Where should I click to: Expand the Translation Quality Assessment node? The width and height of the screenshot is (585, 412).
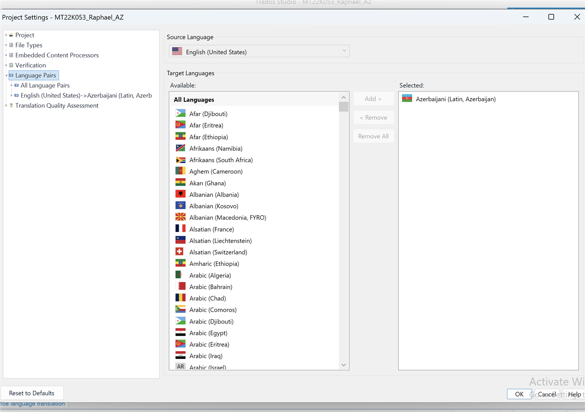(6, 105)
